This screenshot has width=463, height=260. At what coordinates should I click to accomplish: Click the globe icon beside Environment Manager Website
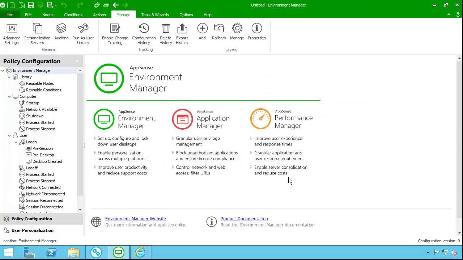pos(96,222)
